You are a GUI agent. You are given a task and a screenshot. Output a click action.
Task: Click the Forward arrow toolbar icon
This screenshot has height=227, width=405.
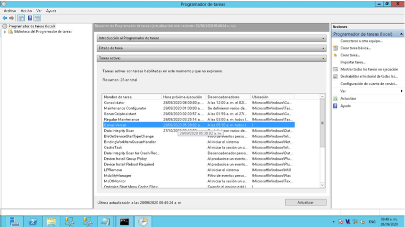[11, 18]
